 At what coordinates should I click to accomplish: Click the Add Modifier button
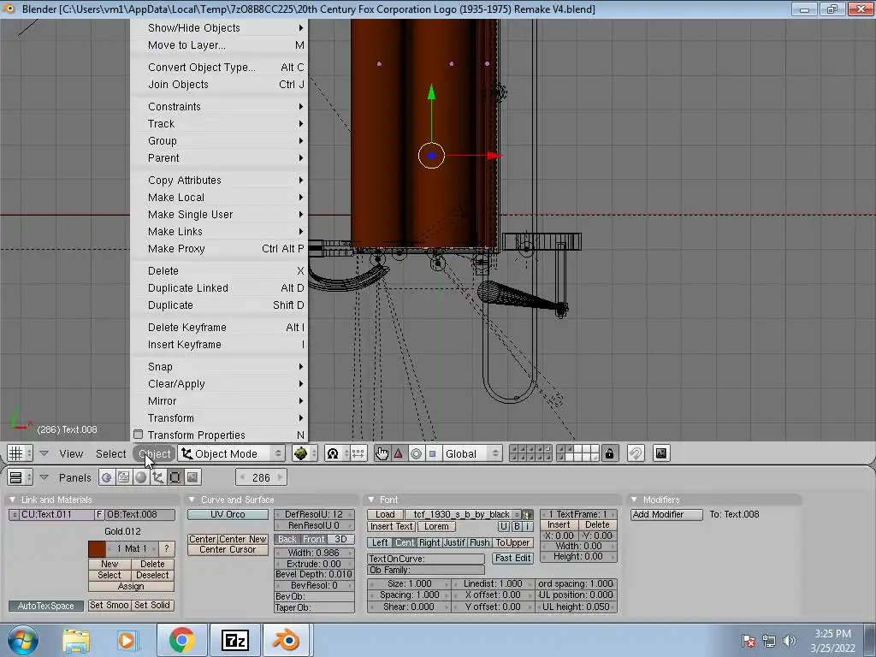click(x=666, y=514)
